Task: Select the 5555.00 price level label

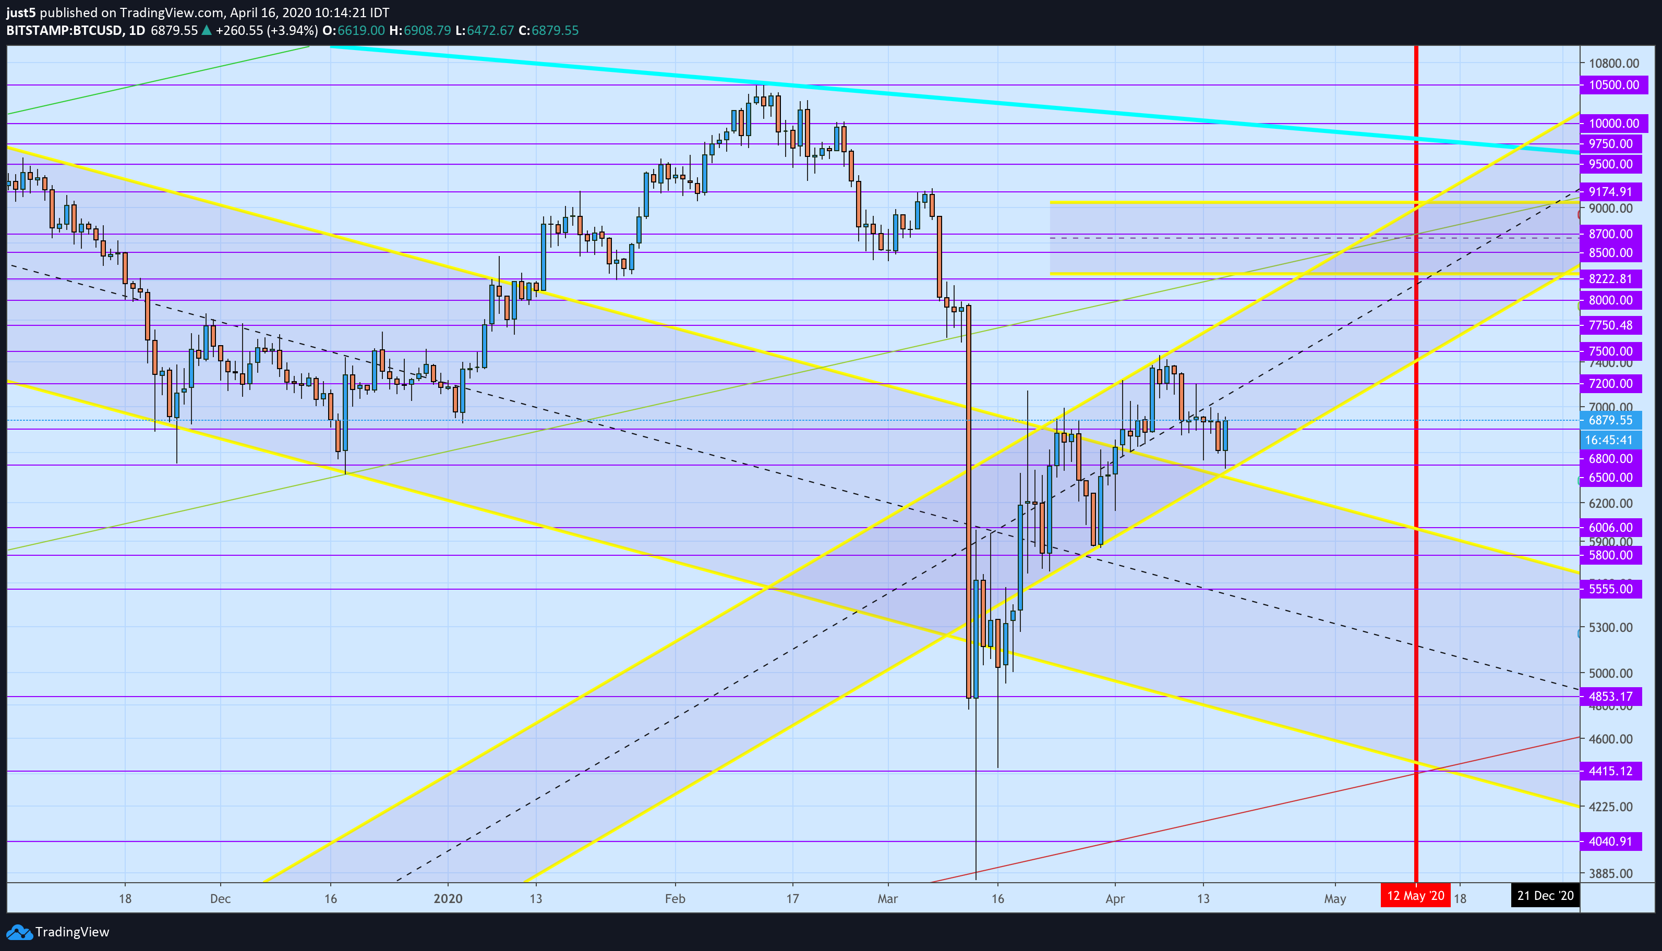Action: point(1610,589)
